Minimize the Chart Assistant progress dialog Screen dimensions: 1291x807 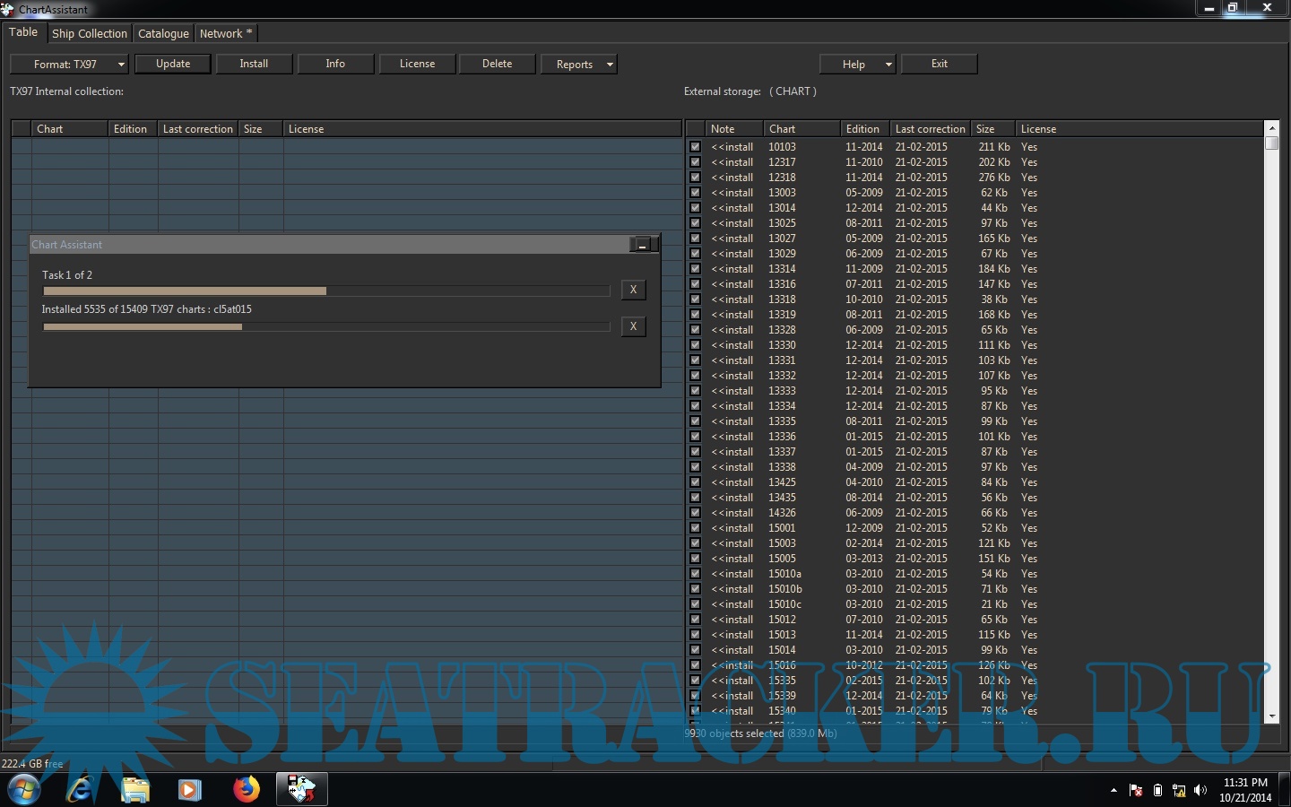(643, 245)
